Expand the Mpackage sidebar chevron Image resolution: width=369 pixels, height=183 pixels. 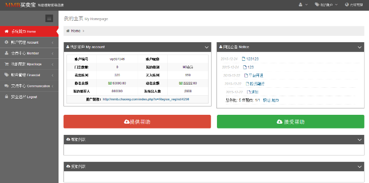point(53,64)
